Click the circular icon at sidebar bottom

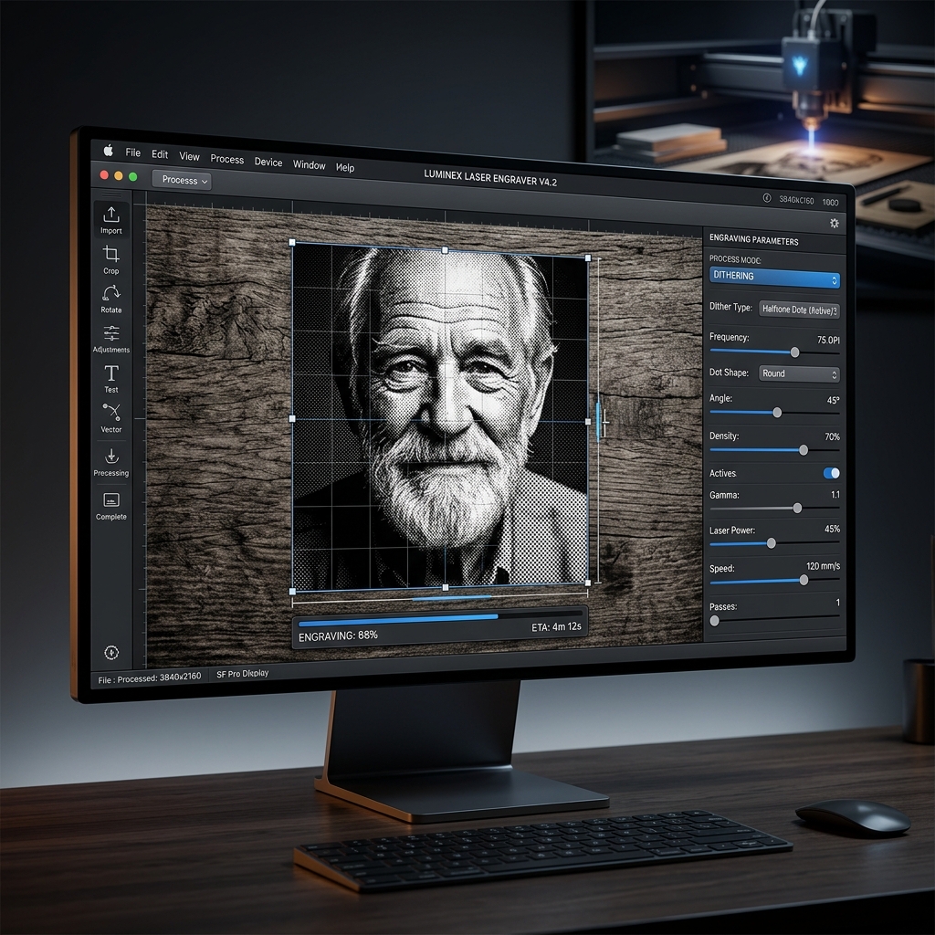[x=111, y=653]
